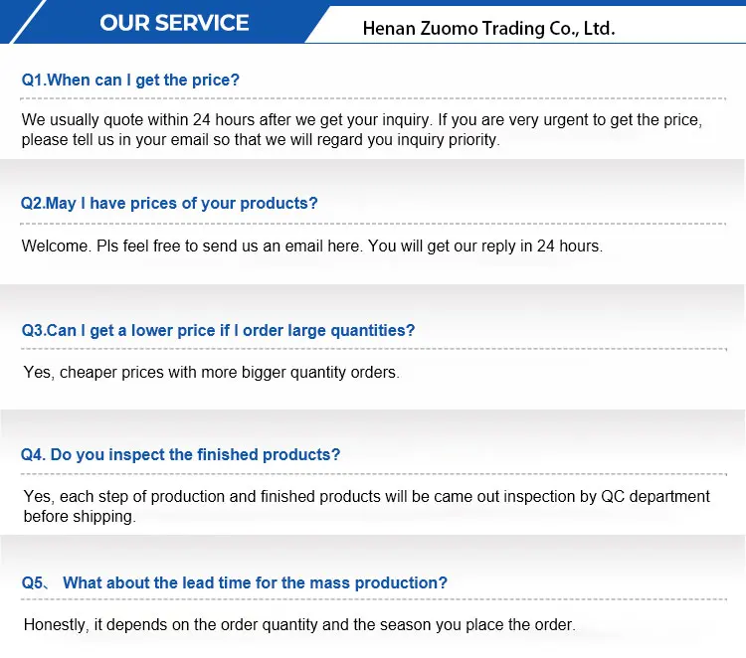Image resolution: width=746 pixels, height=658 pixels.
Task: Click the answer beginning with Honestly, it depends
Action: coord(298,625)
